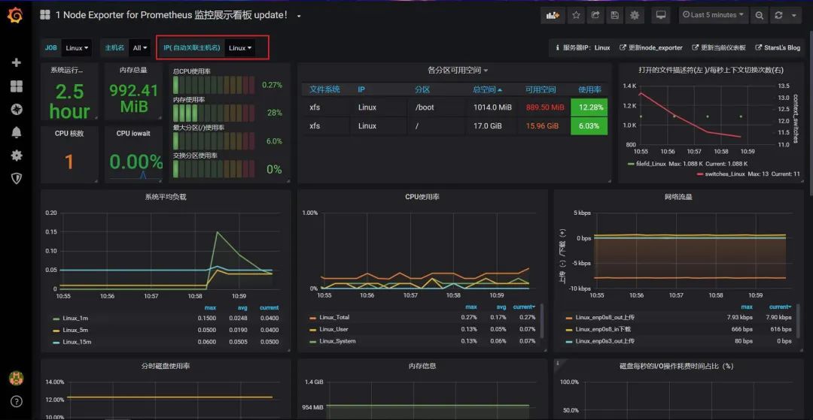Open the 各分区可用空间 panel title menu
Screen dimensions: 813x420
click(458, 71)
